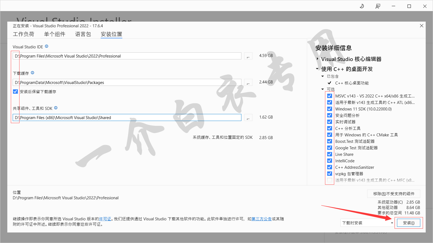Uncheck Live Share component
The image size is (433, 243).
click(329, 154)
